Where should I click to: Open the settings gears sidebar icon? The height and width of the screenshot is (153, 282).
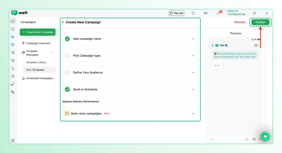tap(13, 92)
